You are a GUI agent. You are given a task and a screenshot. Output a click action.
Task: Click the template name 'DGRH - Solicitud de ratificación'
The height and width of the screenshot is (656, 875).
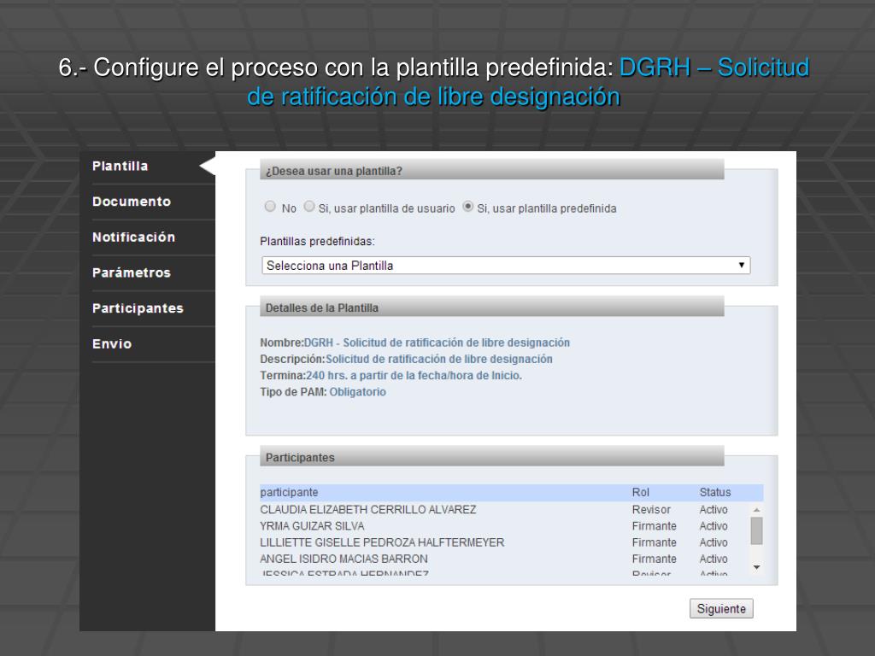click(x=437, y=343)
